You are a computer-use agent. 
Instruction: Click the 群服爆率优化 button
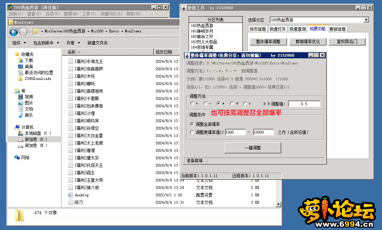click(308, 41)
